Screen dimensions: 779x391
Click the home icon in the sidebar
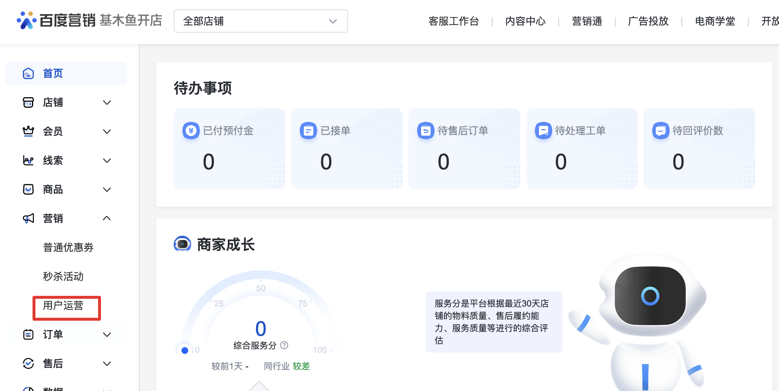pos(28,74)
